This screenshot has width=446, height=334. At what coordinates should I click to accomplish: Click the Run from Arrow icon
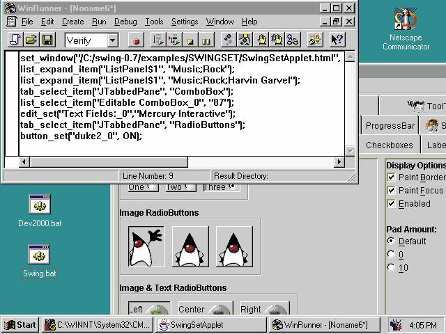[x=174, y=40]
